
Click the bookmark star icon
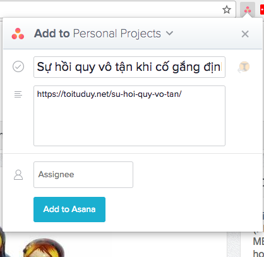tap(227, 9)
